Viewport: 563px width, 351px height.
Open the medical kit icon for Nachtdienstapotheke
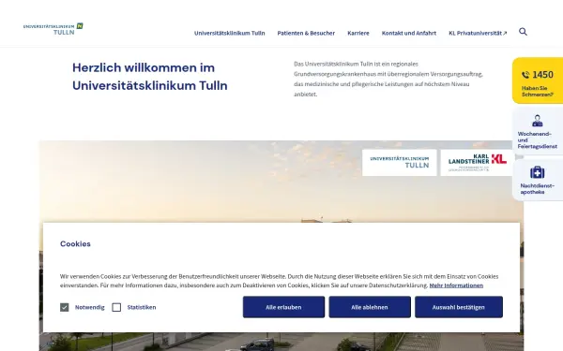tap(537, 172)
